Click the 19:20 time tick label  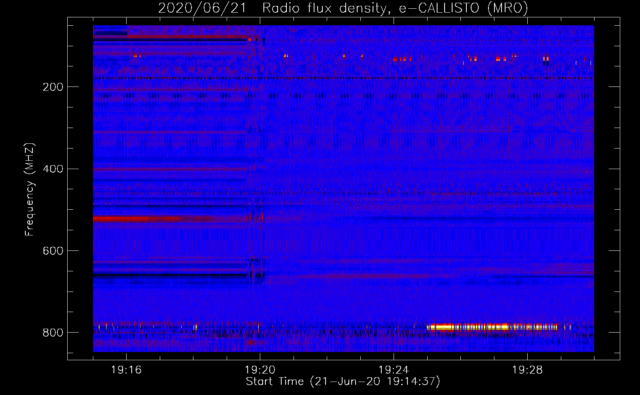click(260, 370)
